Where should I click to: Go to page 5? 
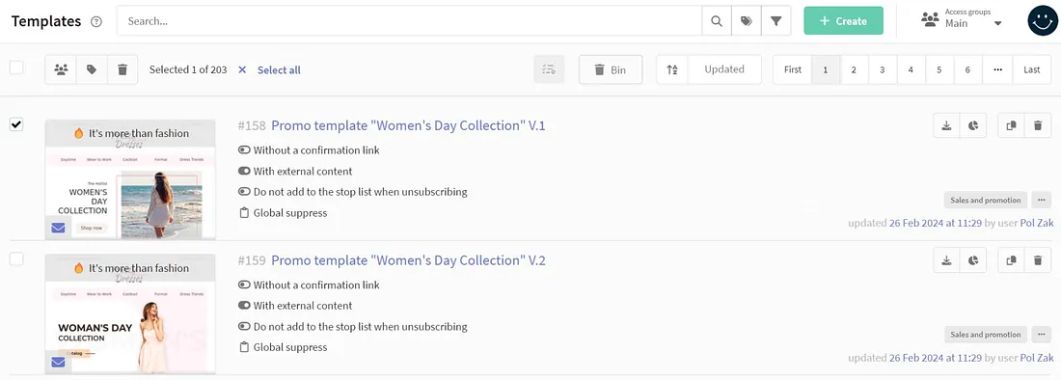click(939, 69)
